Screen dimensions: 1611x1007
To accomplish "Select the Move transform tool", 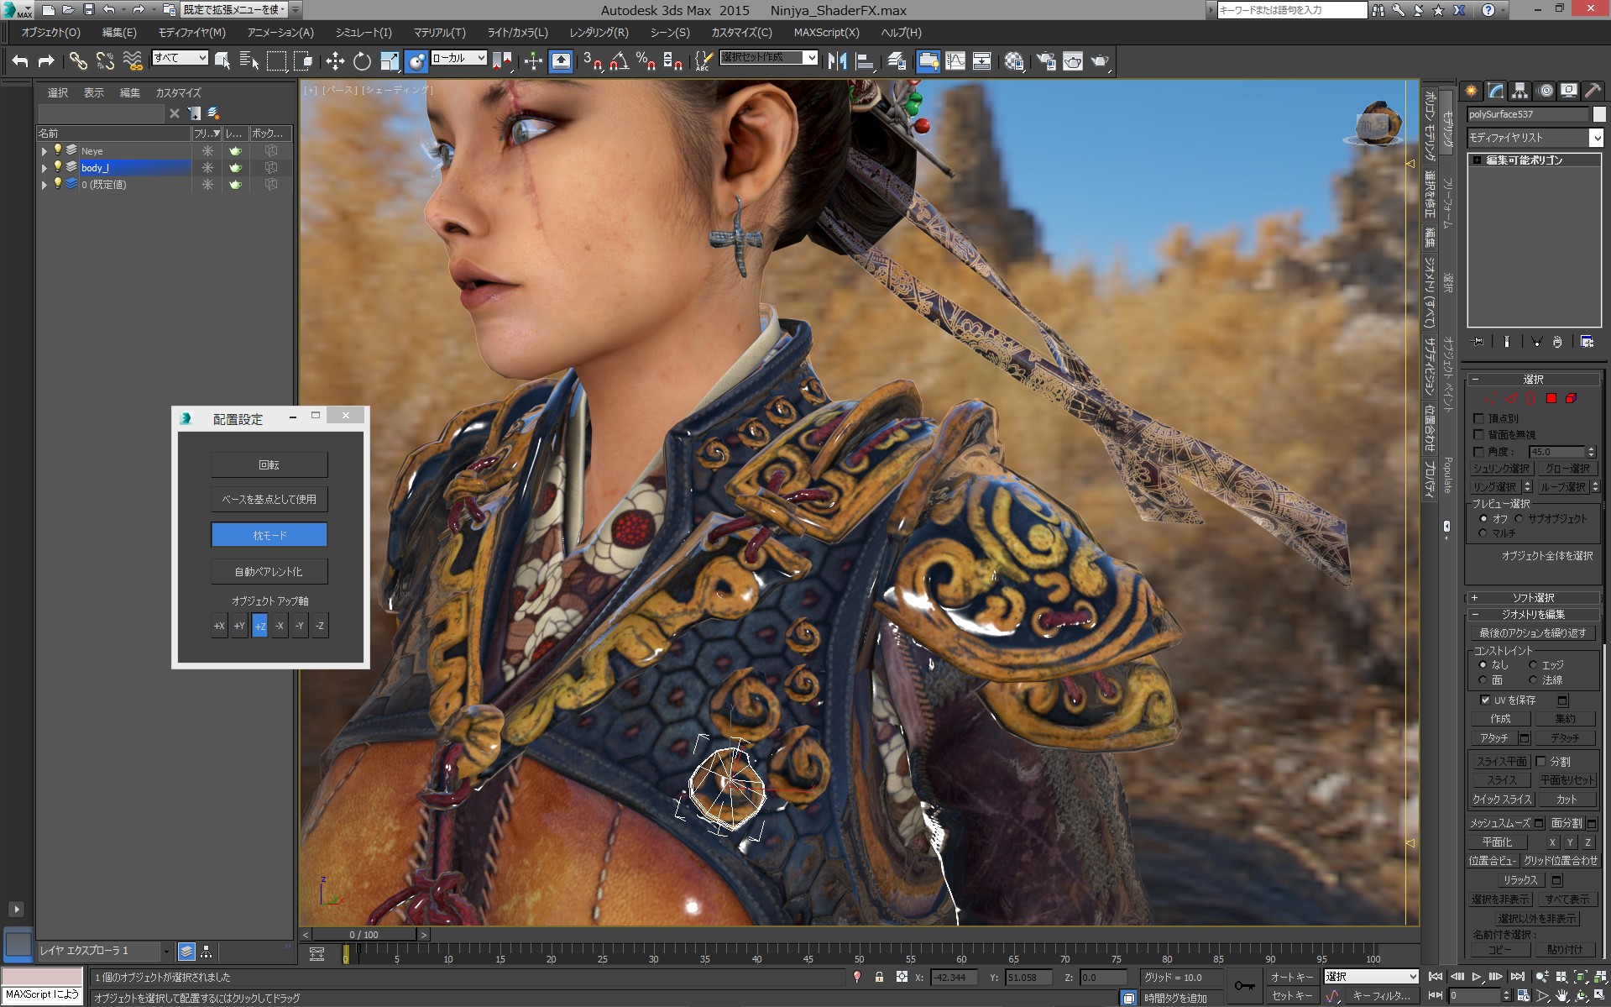I will coord(335,61).
